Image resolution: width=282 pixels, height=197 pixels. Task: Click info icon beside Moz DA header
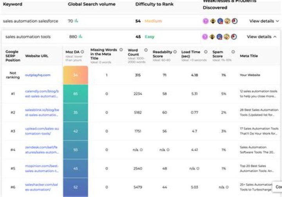click(x=82, y=52)
